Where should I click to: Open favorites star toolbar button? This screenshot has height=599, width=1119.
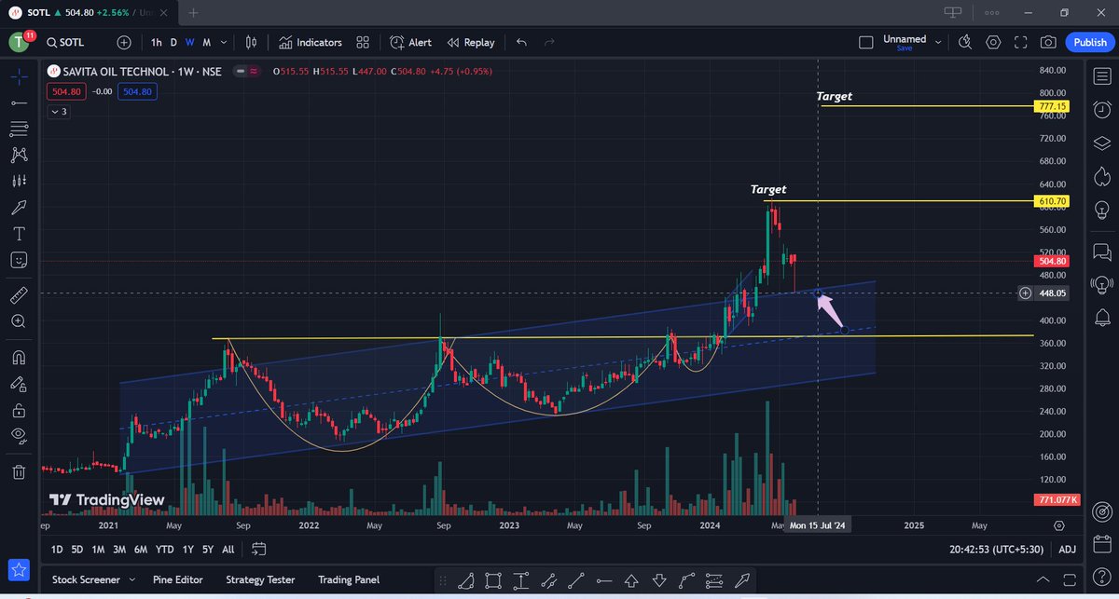point(19,568)
